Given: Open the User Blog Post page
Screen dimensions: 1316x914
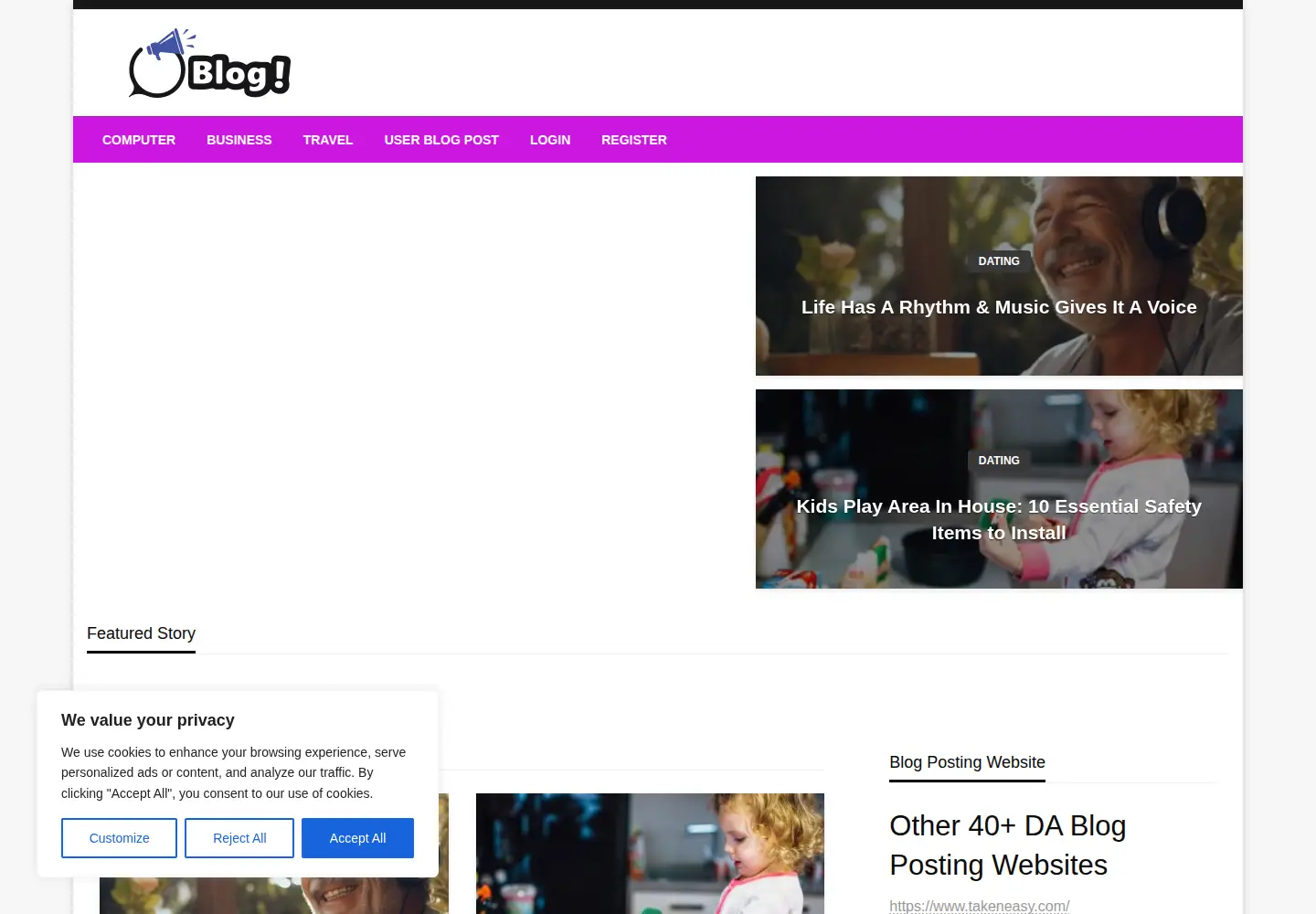Looking at the screenshot, I should click(x=441, y=140).
